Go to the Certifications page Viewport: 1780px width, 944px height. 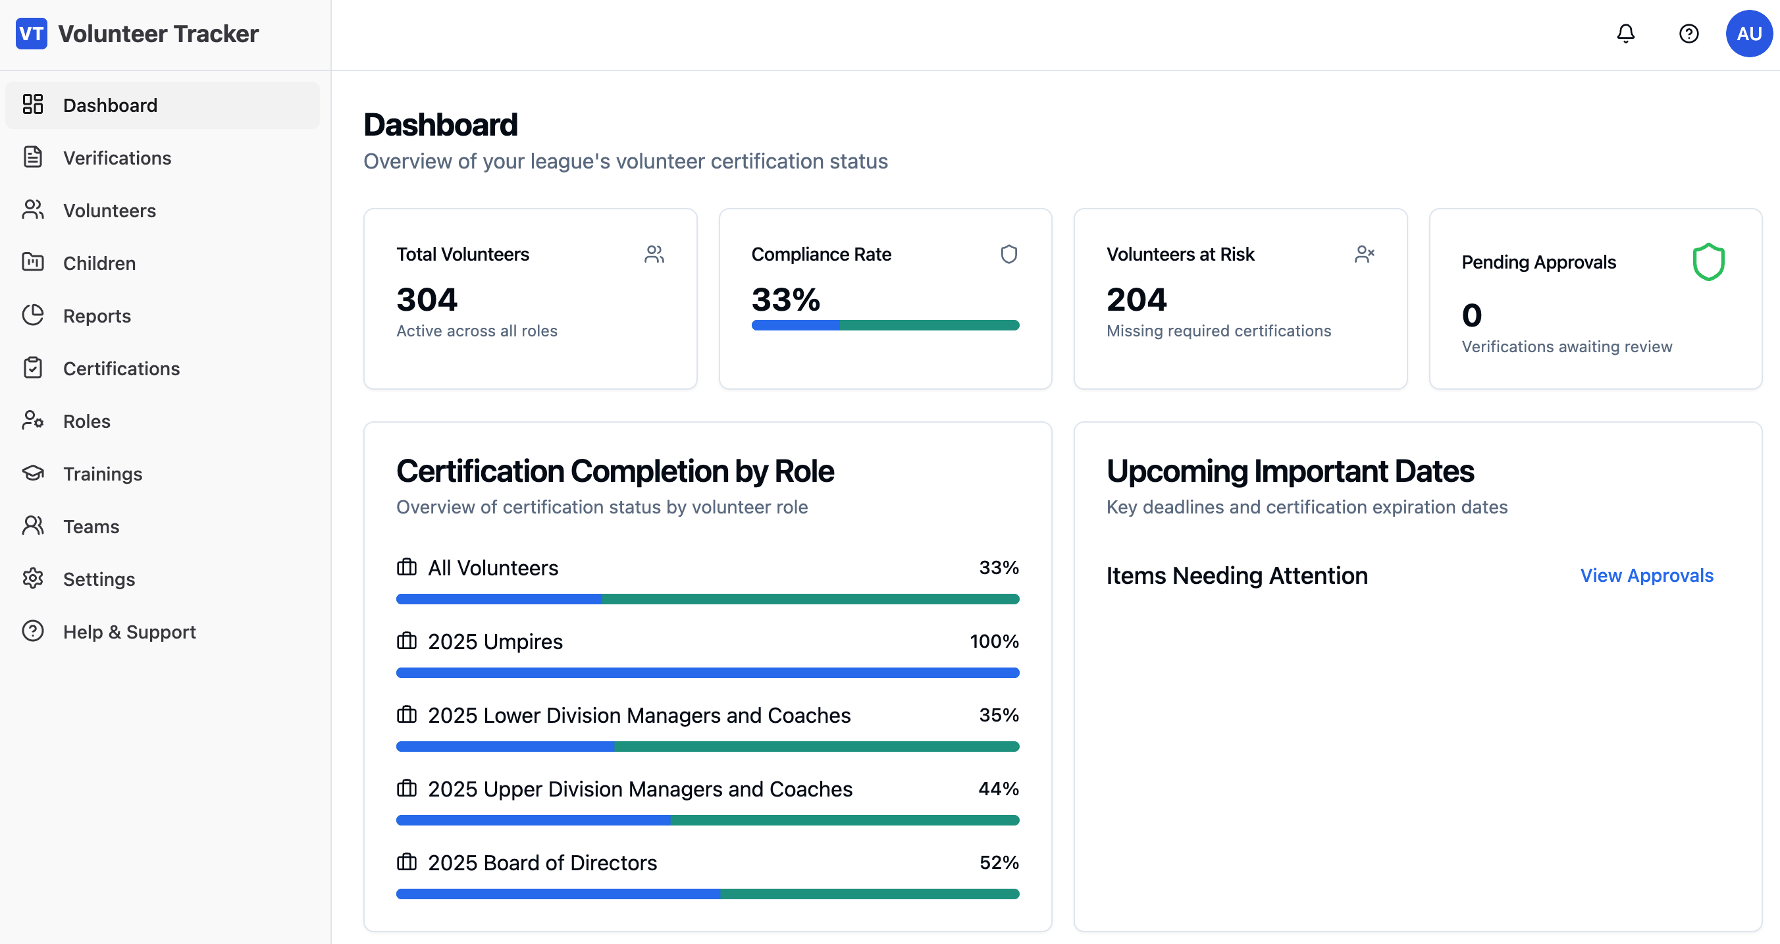click(121, 369)
